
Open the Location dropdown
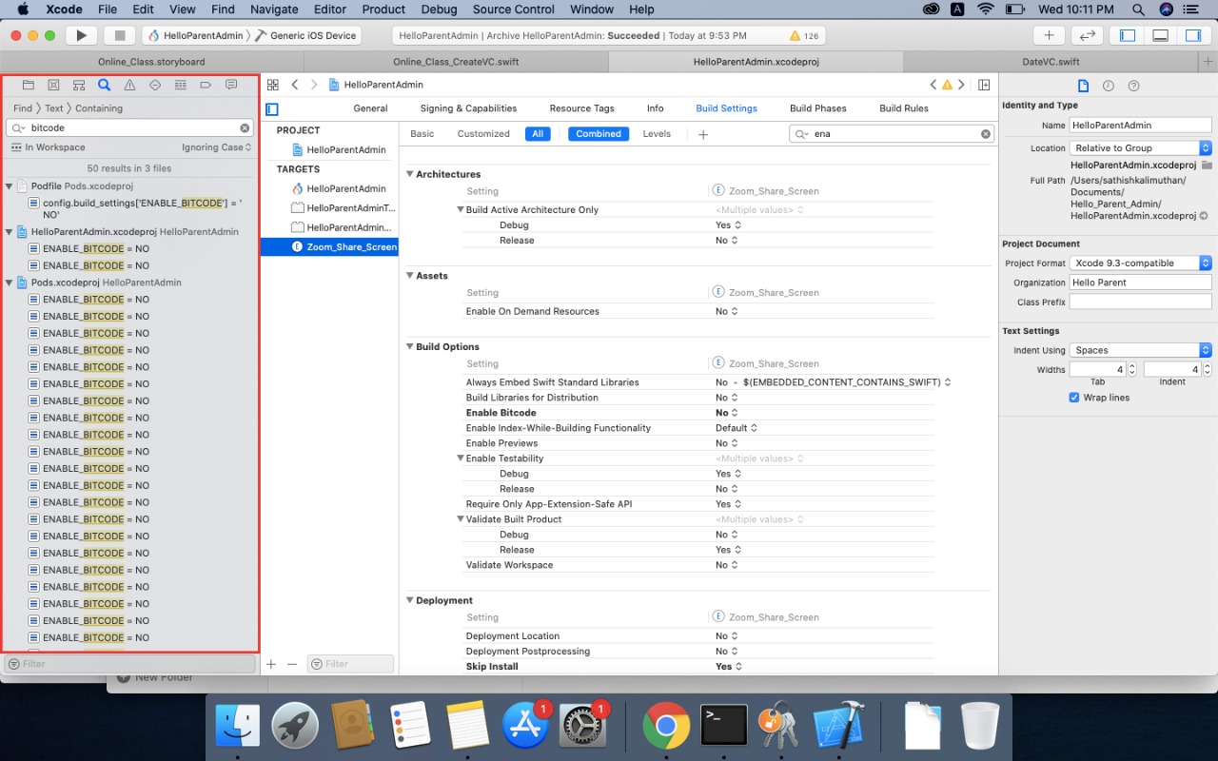click(1141, 148)
